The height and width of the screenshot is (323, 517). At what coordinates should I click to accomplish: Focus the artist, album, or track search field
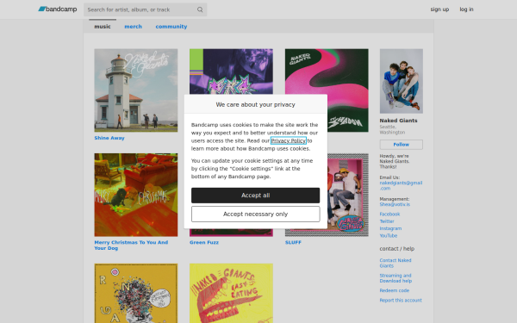point(145,9)
